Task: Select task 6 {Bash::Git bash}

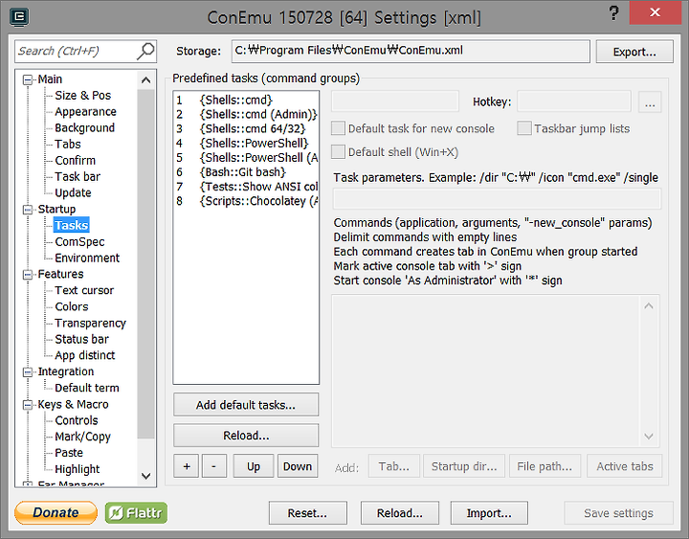Action: pos(246,172)
